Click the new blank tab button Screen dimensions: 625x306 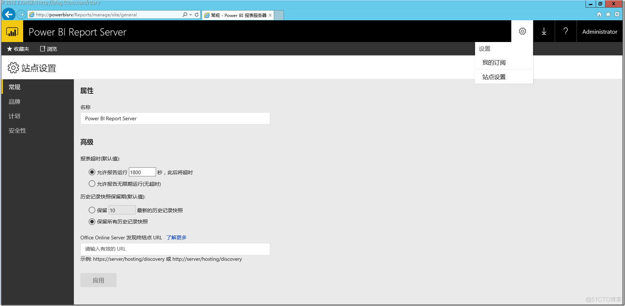click(x=279, y=15)
